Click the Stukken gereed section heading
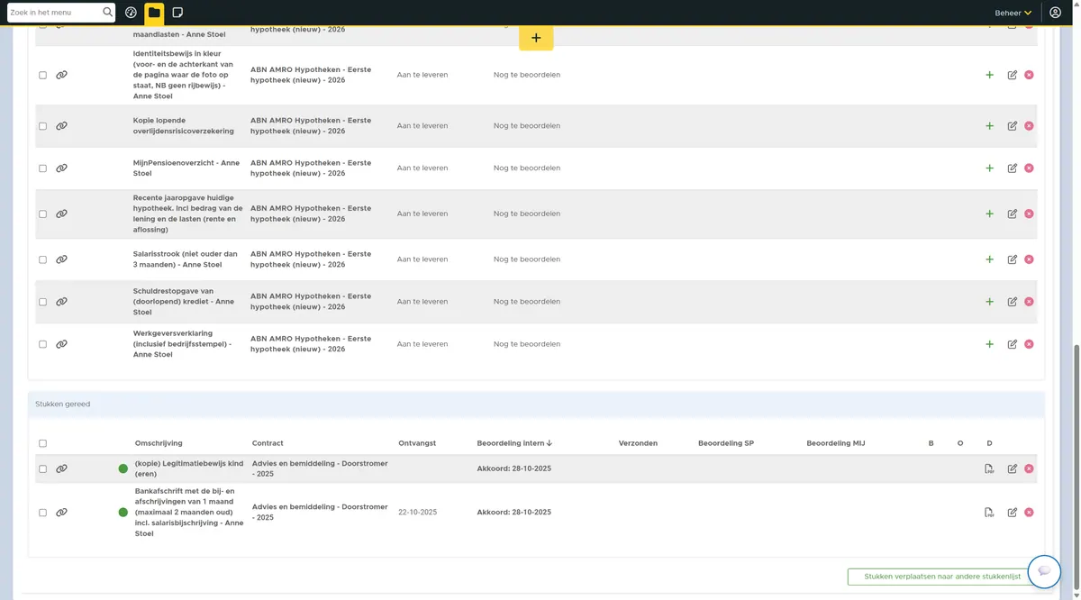Screen dimensions: 1081x600 tap(63, 405)
